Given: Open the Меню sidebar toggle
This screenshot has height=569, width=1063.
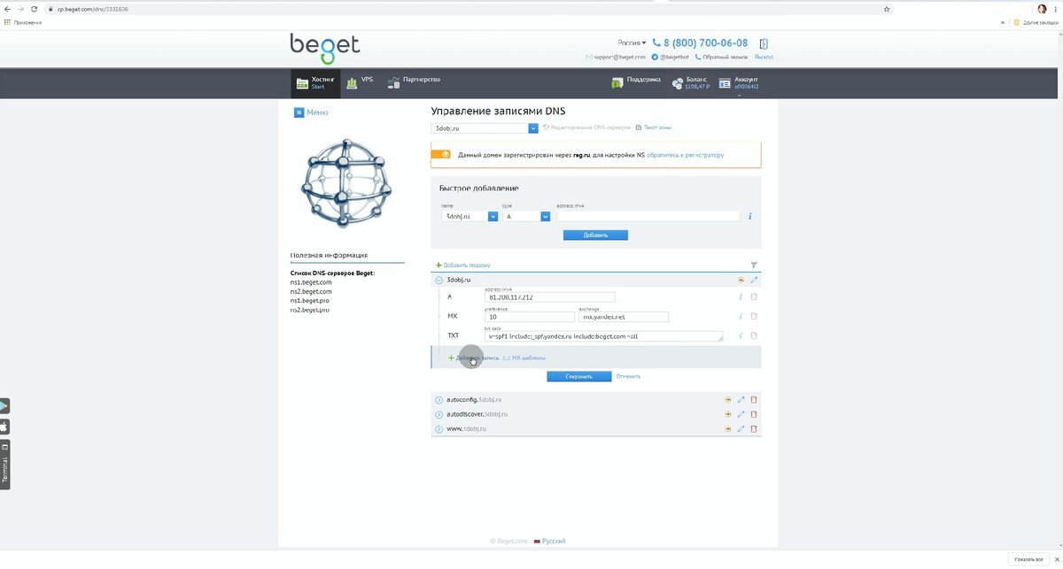Looking at the screenshot, I should pos(311,112).
